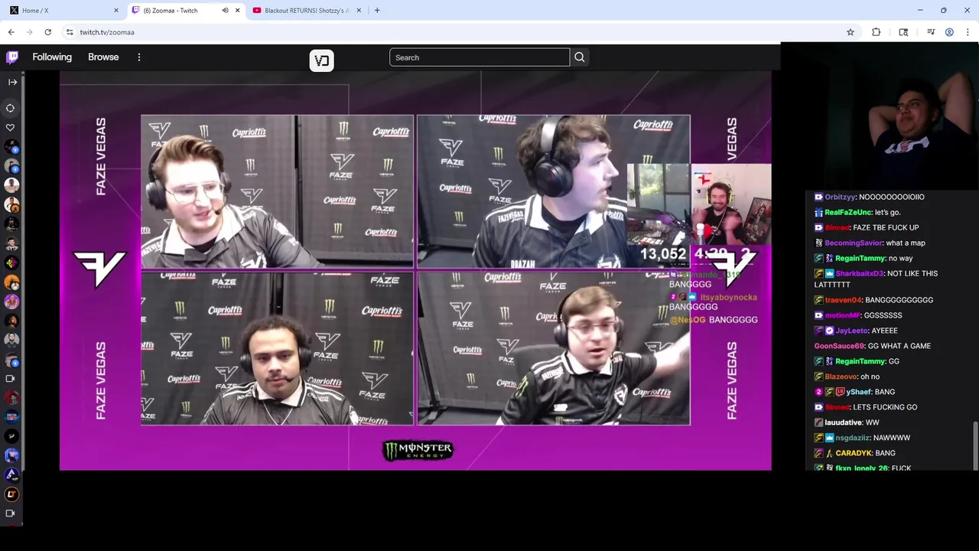Image resolution: width=979 pixels, height=551 pixels.
Task: Expand the left sidebar with the arrow icon
Action: [12, 82]
